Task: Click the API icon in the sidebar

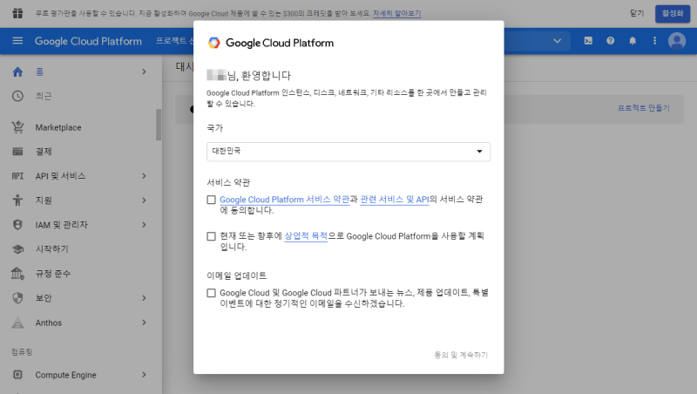Action: pyautogui.click(x=17, y=176)
